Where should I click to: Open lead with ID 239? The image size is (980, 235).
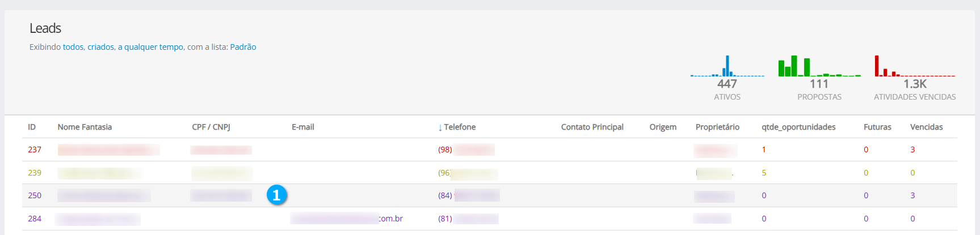35,173
